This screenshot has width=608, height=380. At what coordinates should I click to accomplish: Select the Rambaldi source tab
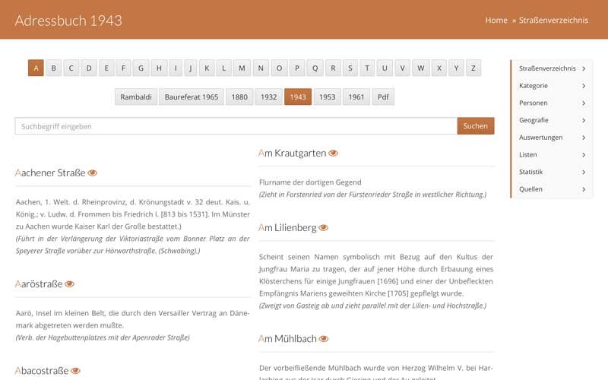[x=136, y=97]
